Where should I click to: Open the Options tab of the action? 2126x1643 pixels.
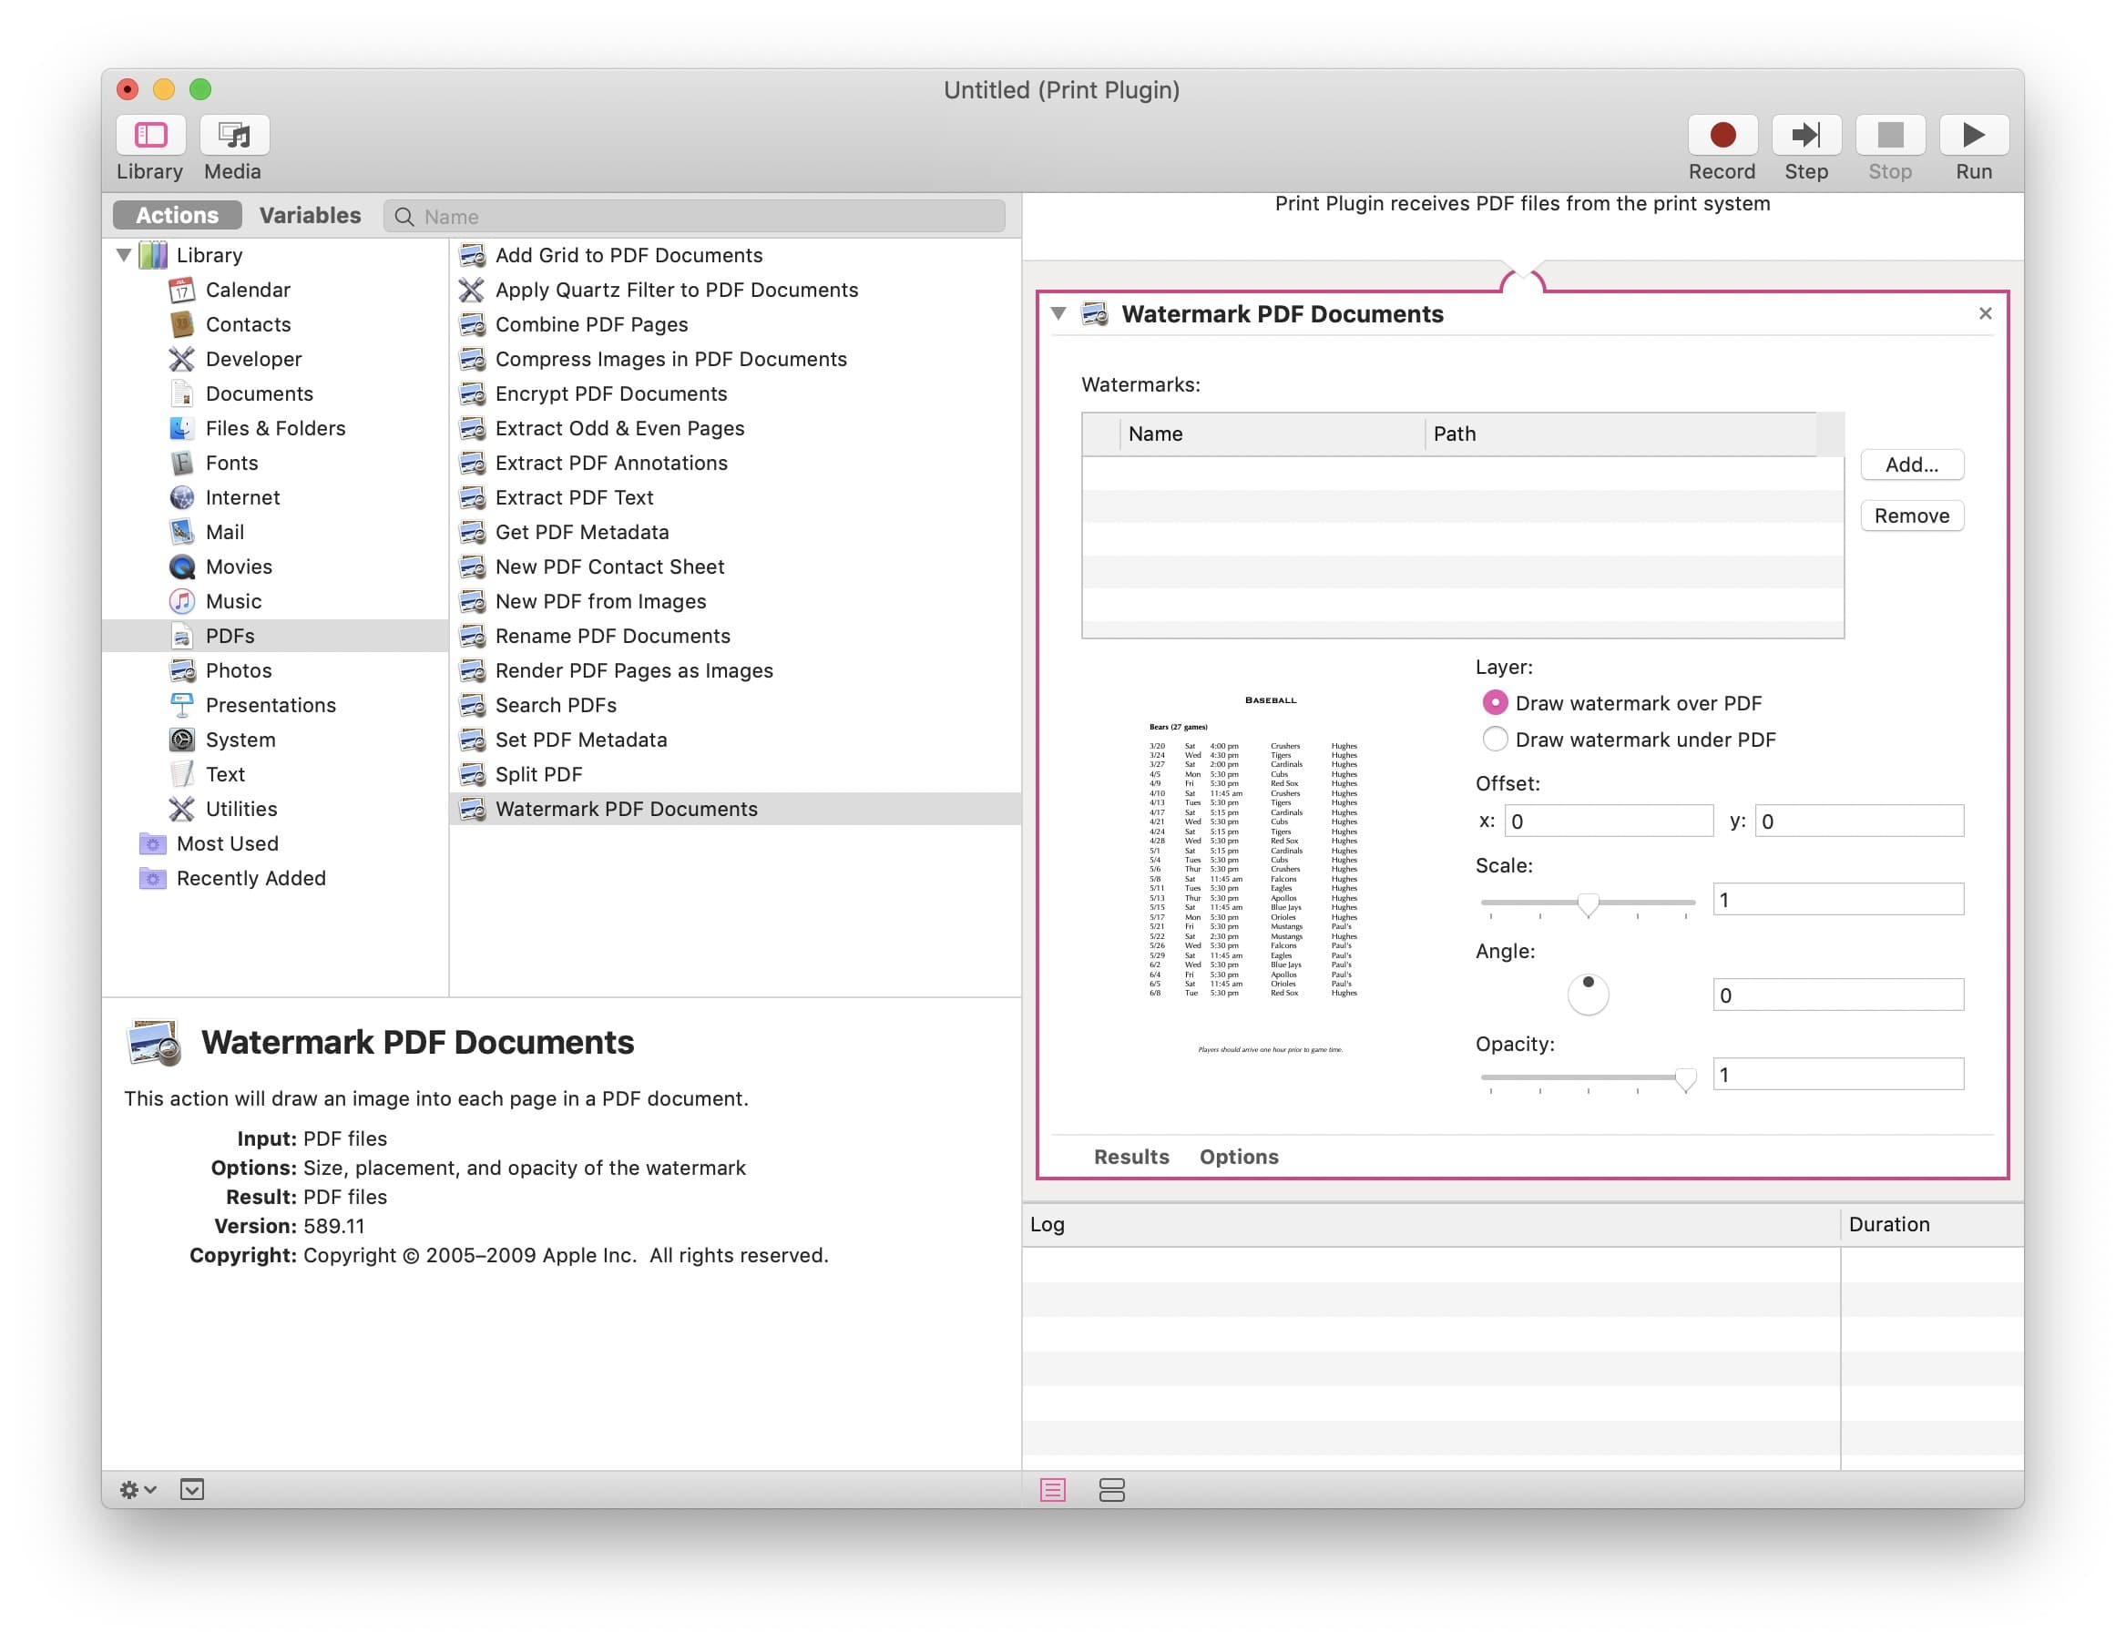click(1238, 1157)
